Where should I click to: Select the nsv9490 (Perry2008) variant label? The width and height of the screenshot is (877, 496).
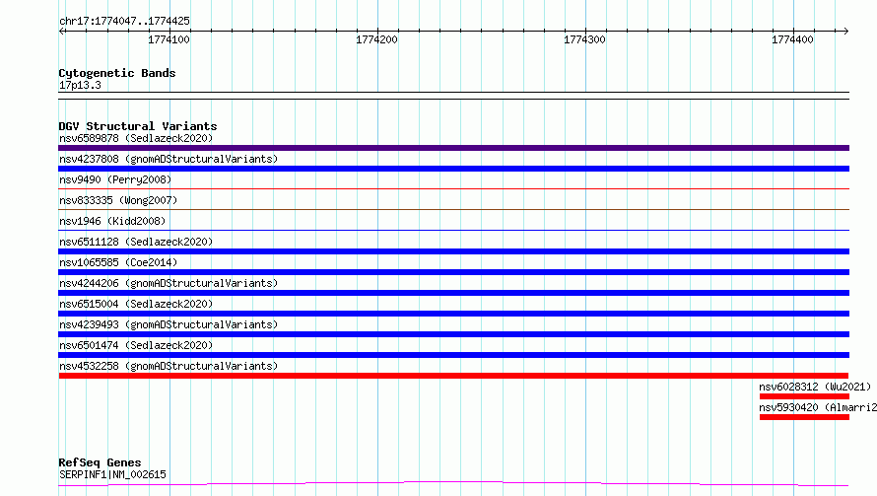(115, 179)
